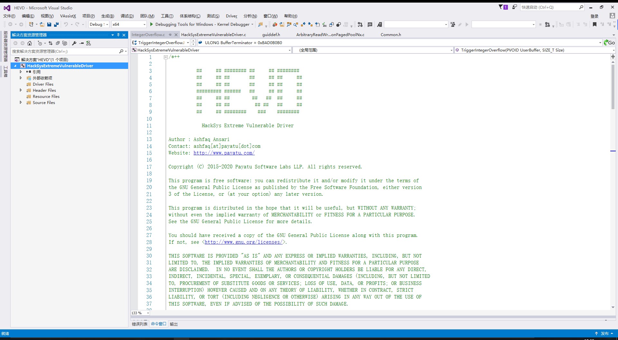Toggle pin on IntegerOverflow.c tab

coord(170,35)
